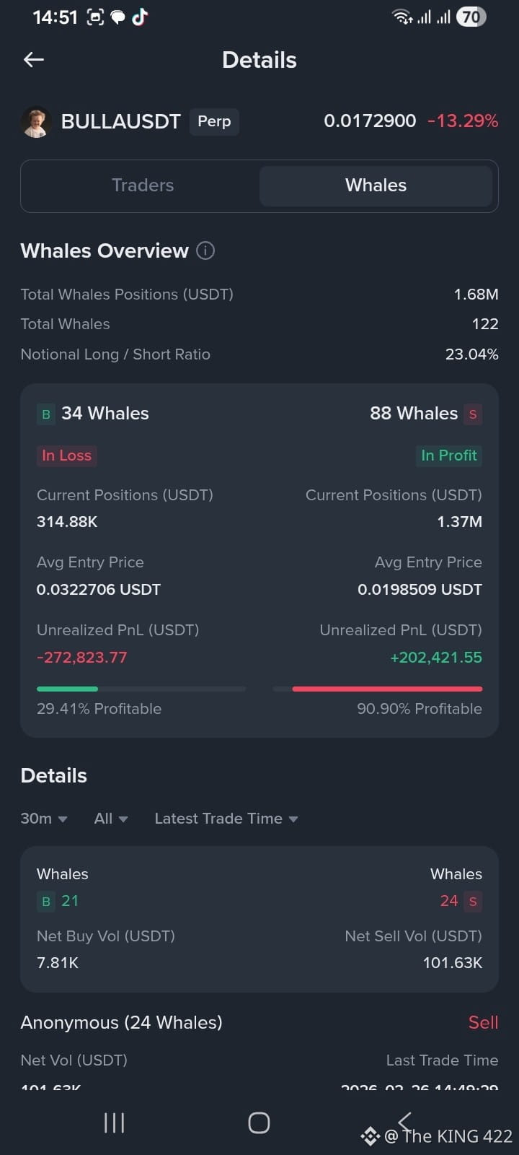Tap the S badge next to 24
Image resolution: width=519 pixels, height=1155 pixels.
473,902
